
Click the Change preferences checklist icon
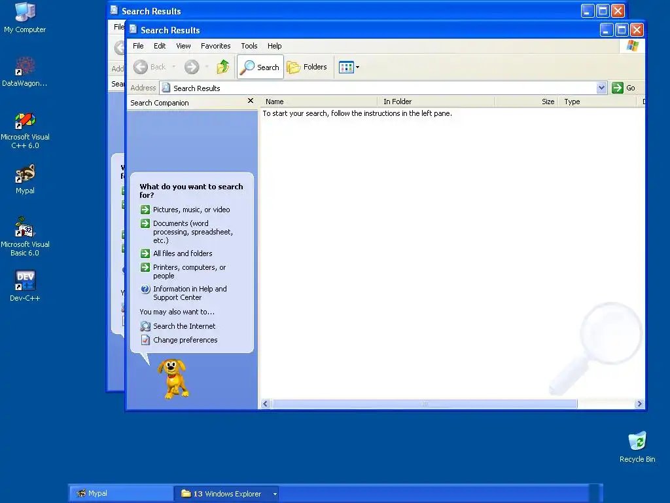tap(145, 340)
